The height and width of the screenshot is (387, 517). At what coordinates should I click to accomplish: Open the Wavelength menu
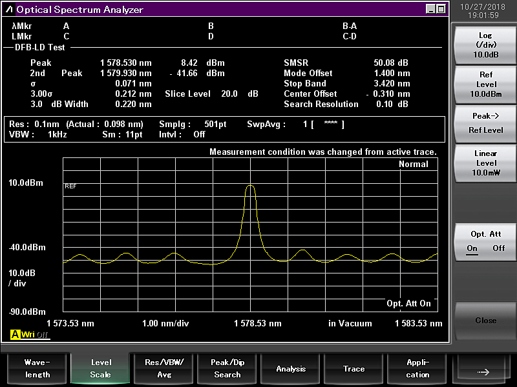[36, 369]
